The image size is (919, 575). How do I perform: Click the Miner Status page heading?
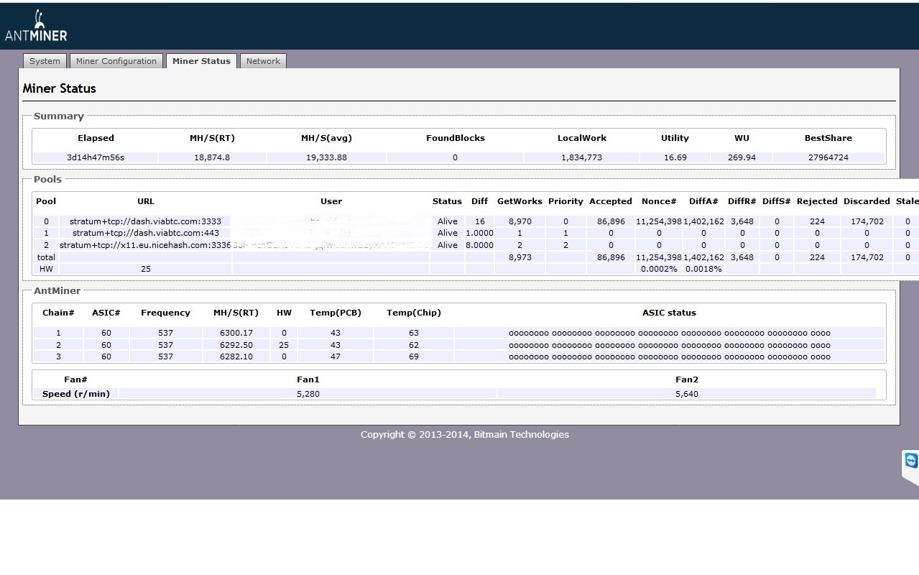[60, 88]
